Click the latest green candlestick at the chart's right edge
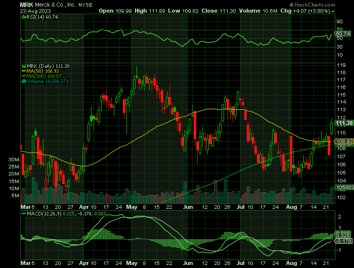The width and height of the screenshot is (354, 268). [331, 127]
